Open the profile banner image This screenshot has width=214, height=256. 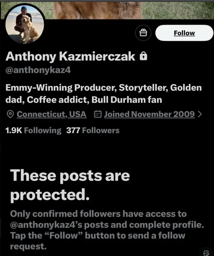click(x=127, y=9)
